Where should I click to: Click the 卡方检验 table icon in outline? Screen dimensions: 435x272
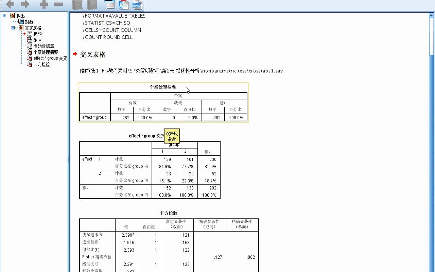tap(30, 65)
